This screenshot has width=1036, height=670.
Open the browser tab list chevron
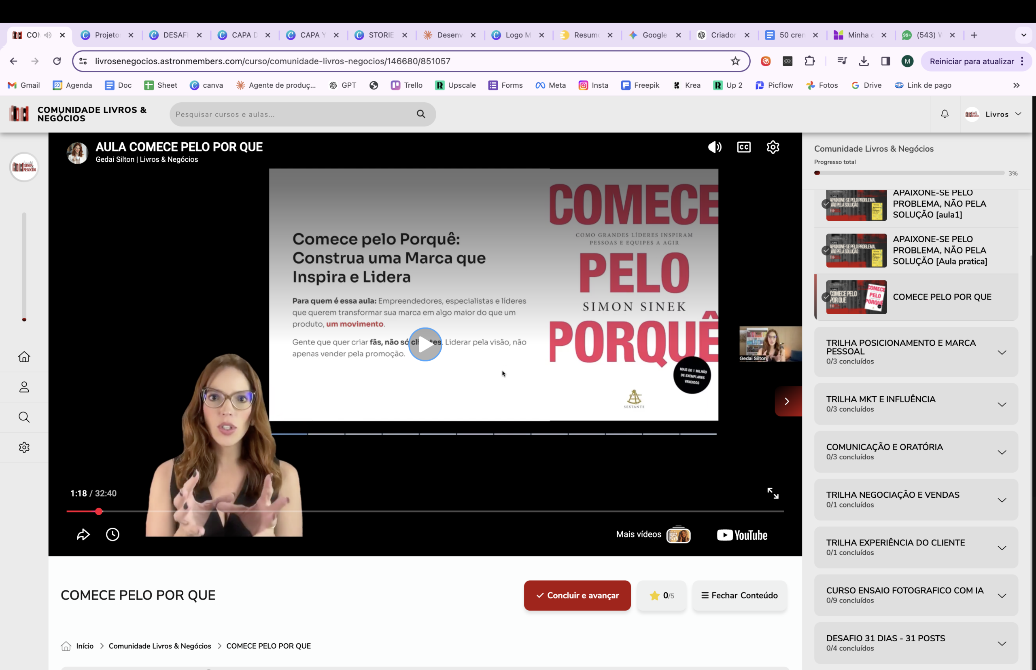[x=1023, y=35]
